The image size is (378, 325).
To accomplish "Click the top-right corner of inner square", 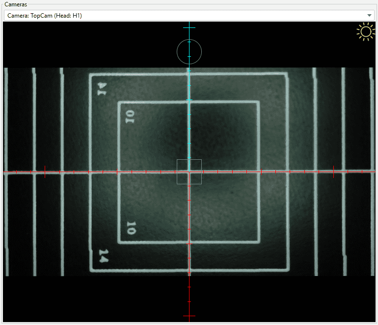I will pos(258,102).
